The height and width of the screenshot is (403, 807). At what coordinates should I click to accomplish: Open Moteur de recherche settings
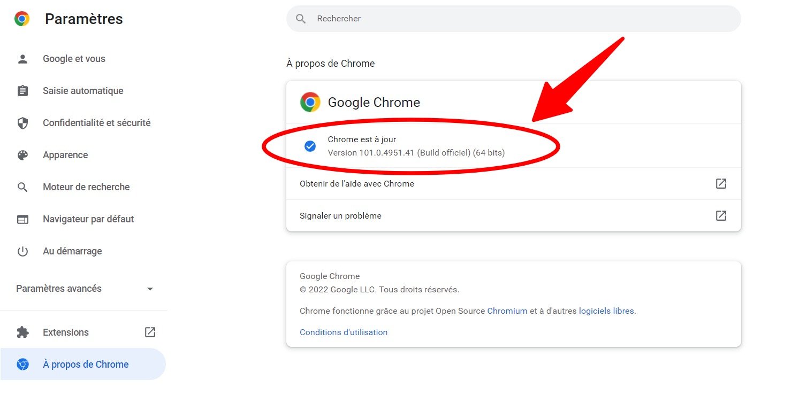pos(86,187)
